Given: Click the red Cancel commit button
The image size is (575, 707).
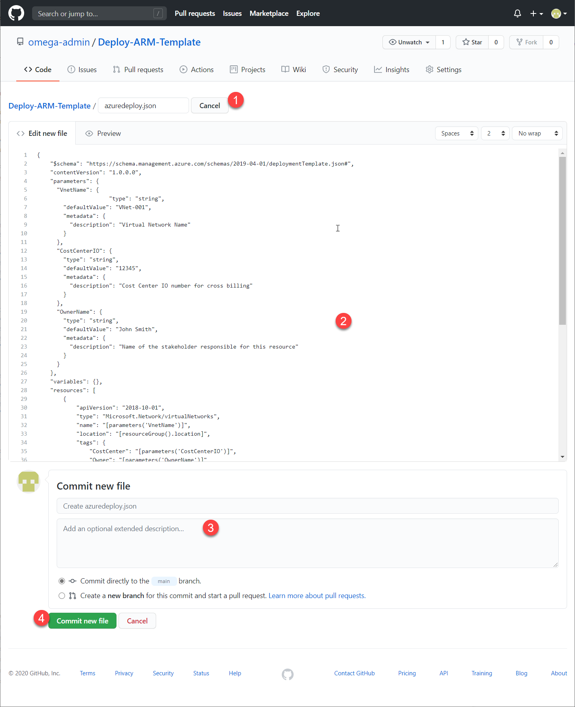Looking at the screenshot, I should (x=137, y=621).
